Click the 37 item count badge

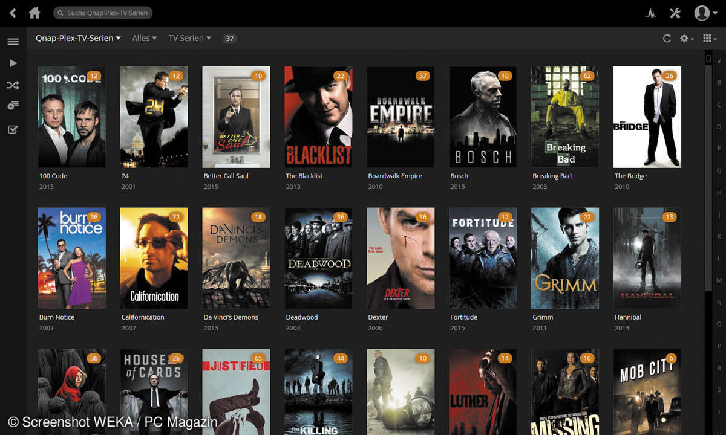pos(229,39)
